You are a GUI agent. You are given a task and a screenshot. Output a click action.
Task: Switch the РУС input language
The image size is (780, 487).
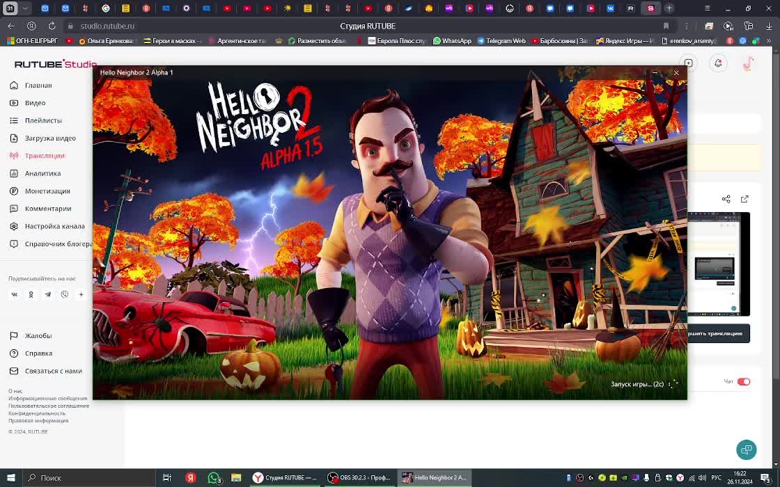pyautogui.click(x=717, y=477)
